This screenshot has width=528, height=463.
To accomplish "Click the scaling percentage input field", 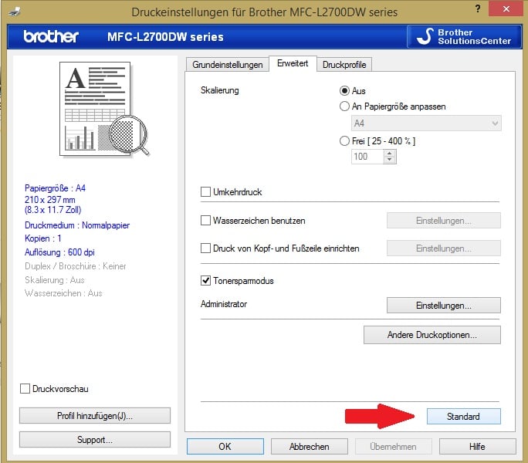I will click(367, 157).
